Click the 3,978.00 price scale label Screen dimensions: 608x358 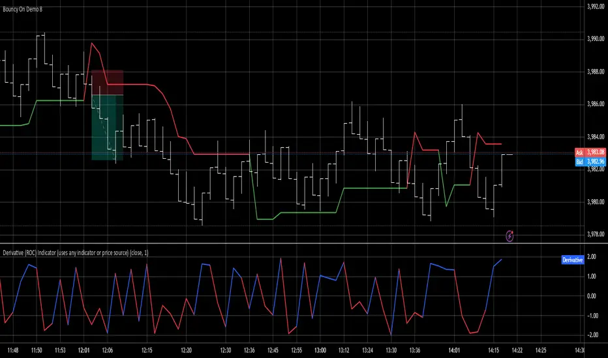click(596, 234)
